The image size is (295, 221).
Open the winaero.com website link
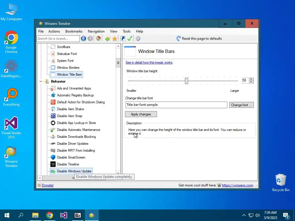click(x=237, y=185)
